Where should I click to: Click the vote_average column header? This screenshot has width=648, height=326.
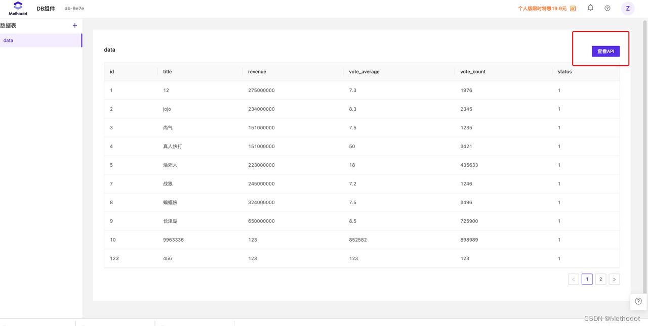(x=364, y=72)
